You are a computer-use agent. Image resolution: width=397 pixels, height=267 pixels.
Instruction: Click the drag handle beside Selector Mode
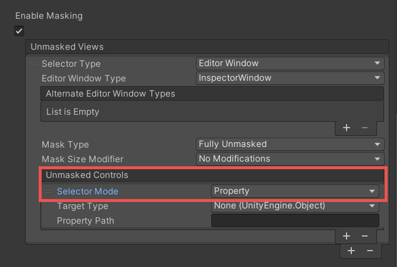coord(49,191)
